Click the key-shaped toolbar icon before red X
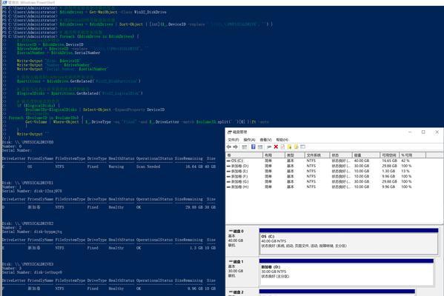Viewport: 444px width, 296px height. 269,147
